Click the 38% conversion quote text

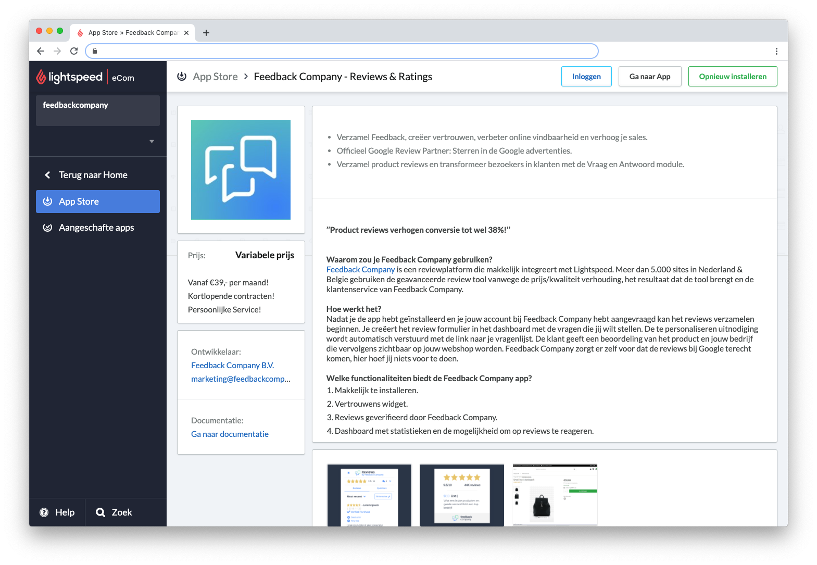click(418, 230)
